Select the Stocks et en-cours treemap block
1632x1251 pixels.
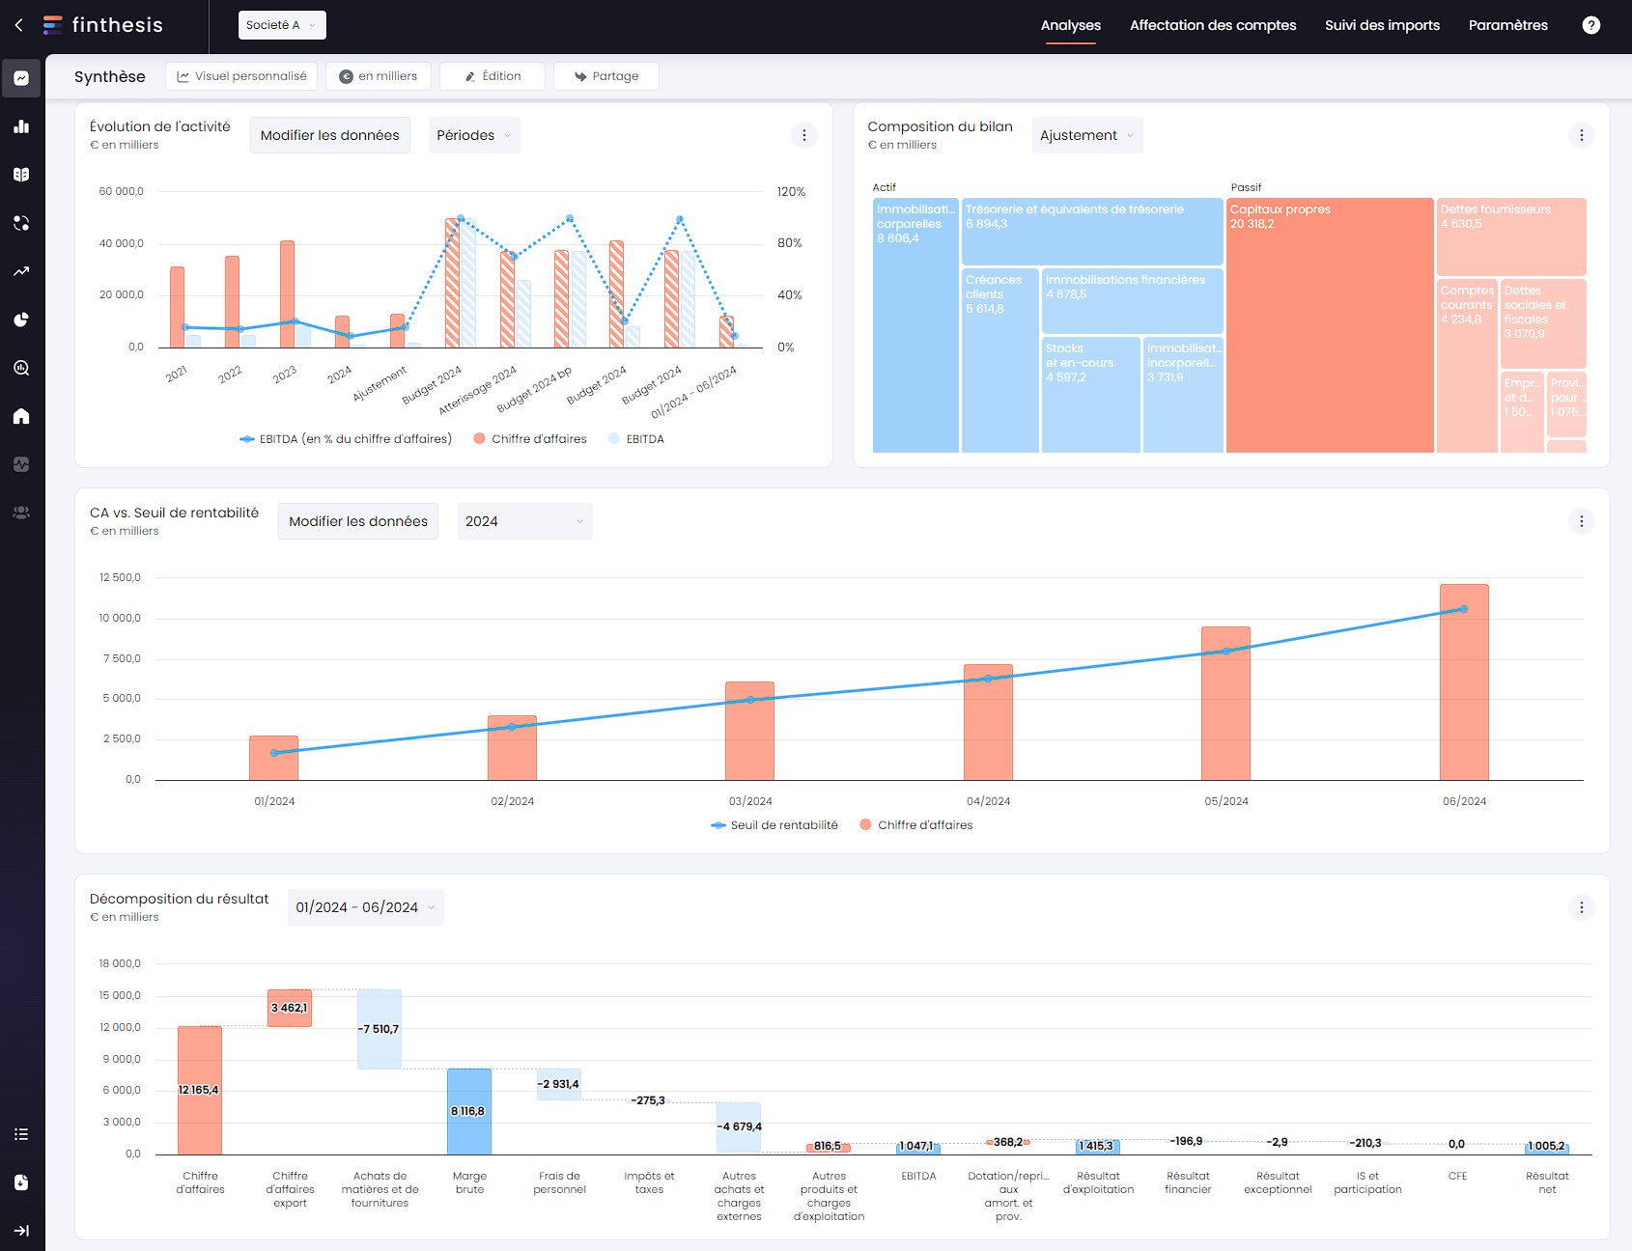[x=1091, y=394]
